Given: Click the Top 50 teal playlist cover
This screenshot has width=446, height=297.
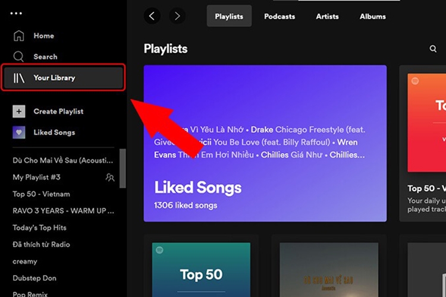Looking at the screenshot, I should (x=201, y=270).
